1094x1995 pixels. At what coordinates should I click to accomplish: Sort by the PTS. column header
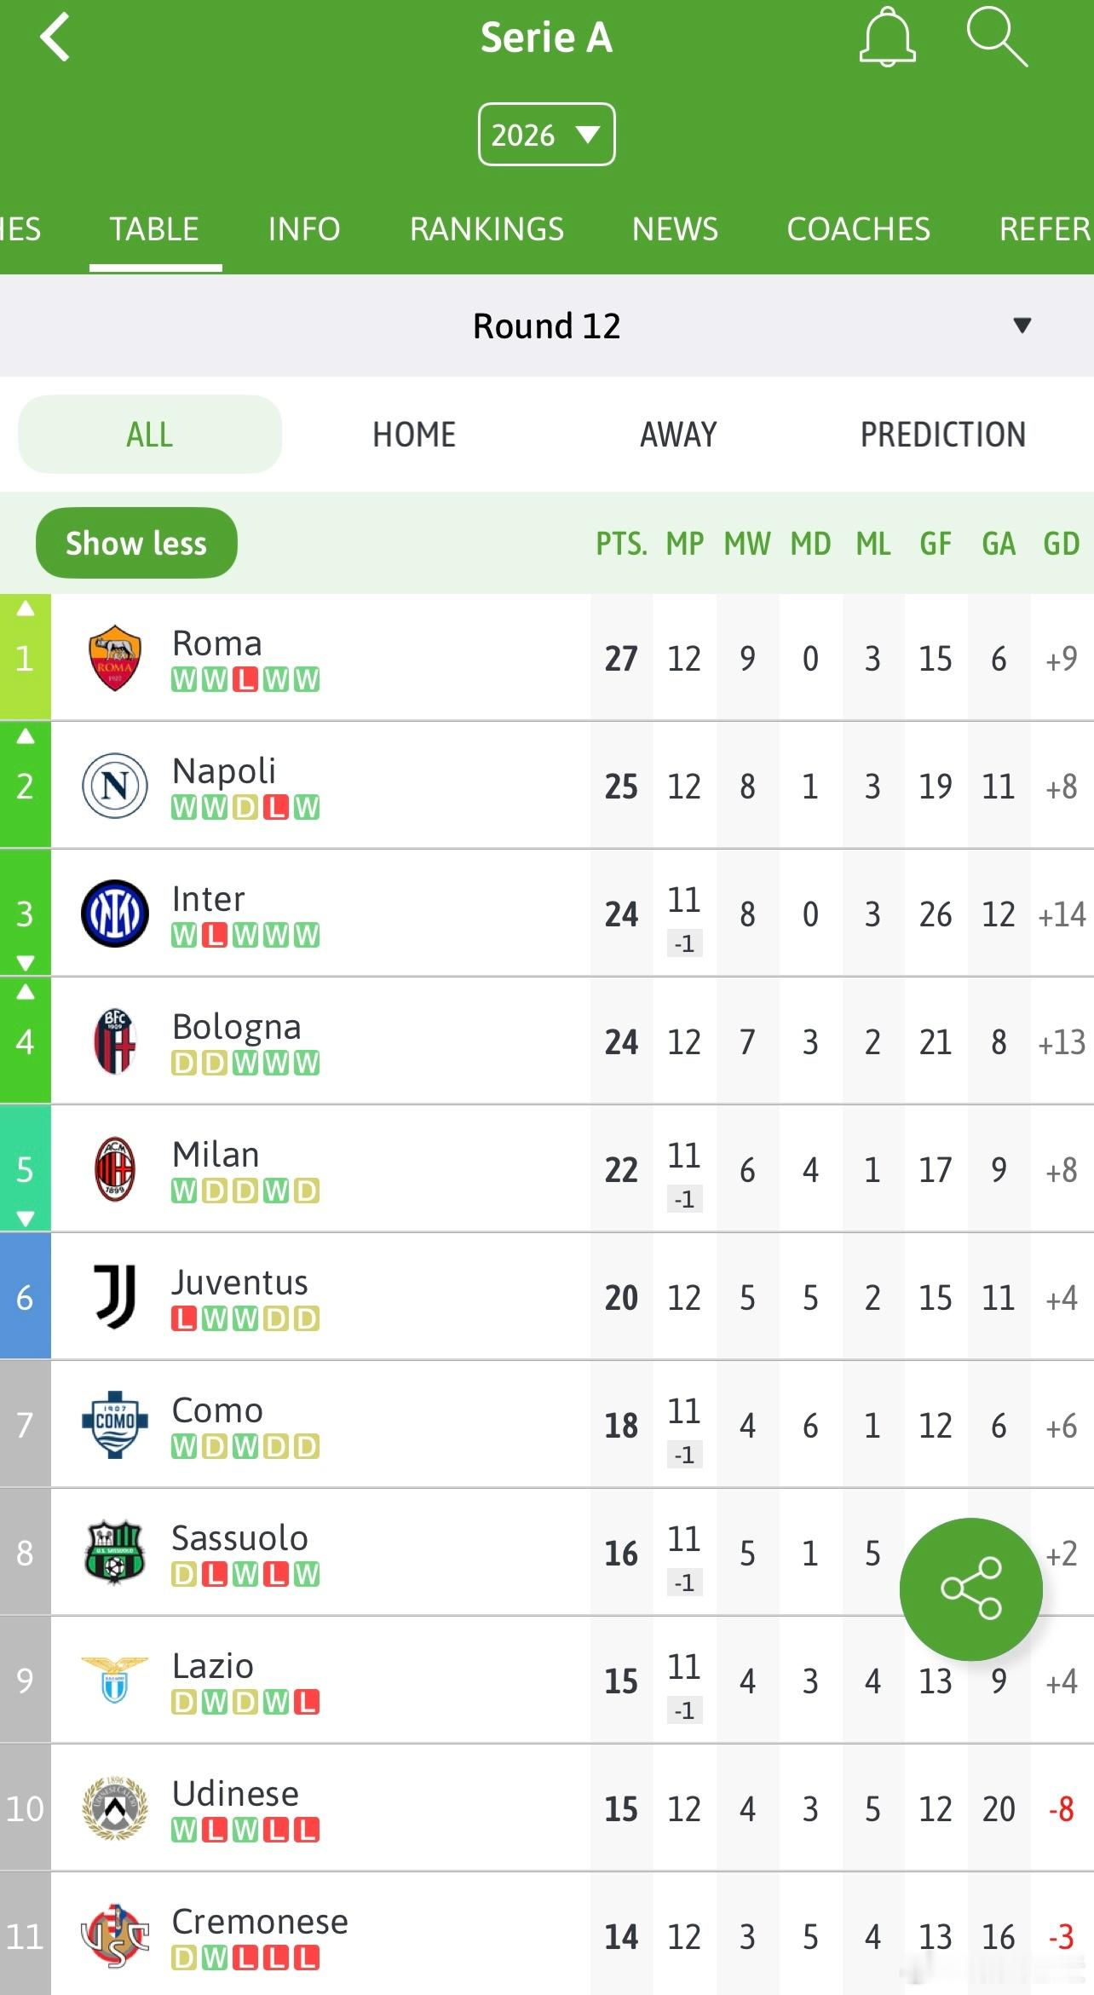621,544
